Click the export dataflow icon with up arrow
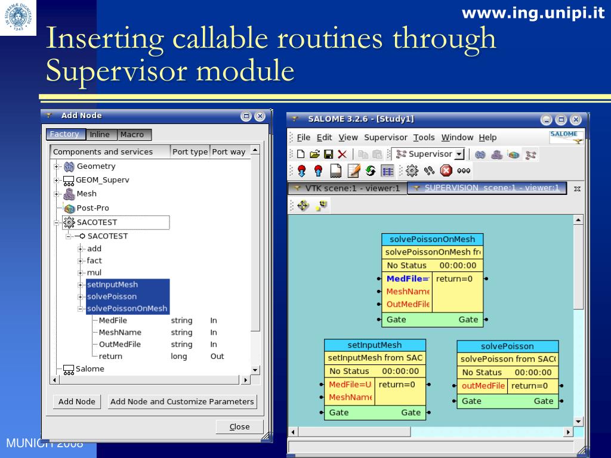This screenshot has height=458, width=611. tap(319, 171)
